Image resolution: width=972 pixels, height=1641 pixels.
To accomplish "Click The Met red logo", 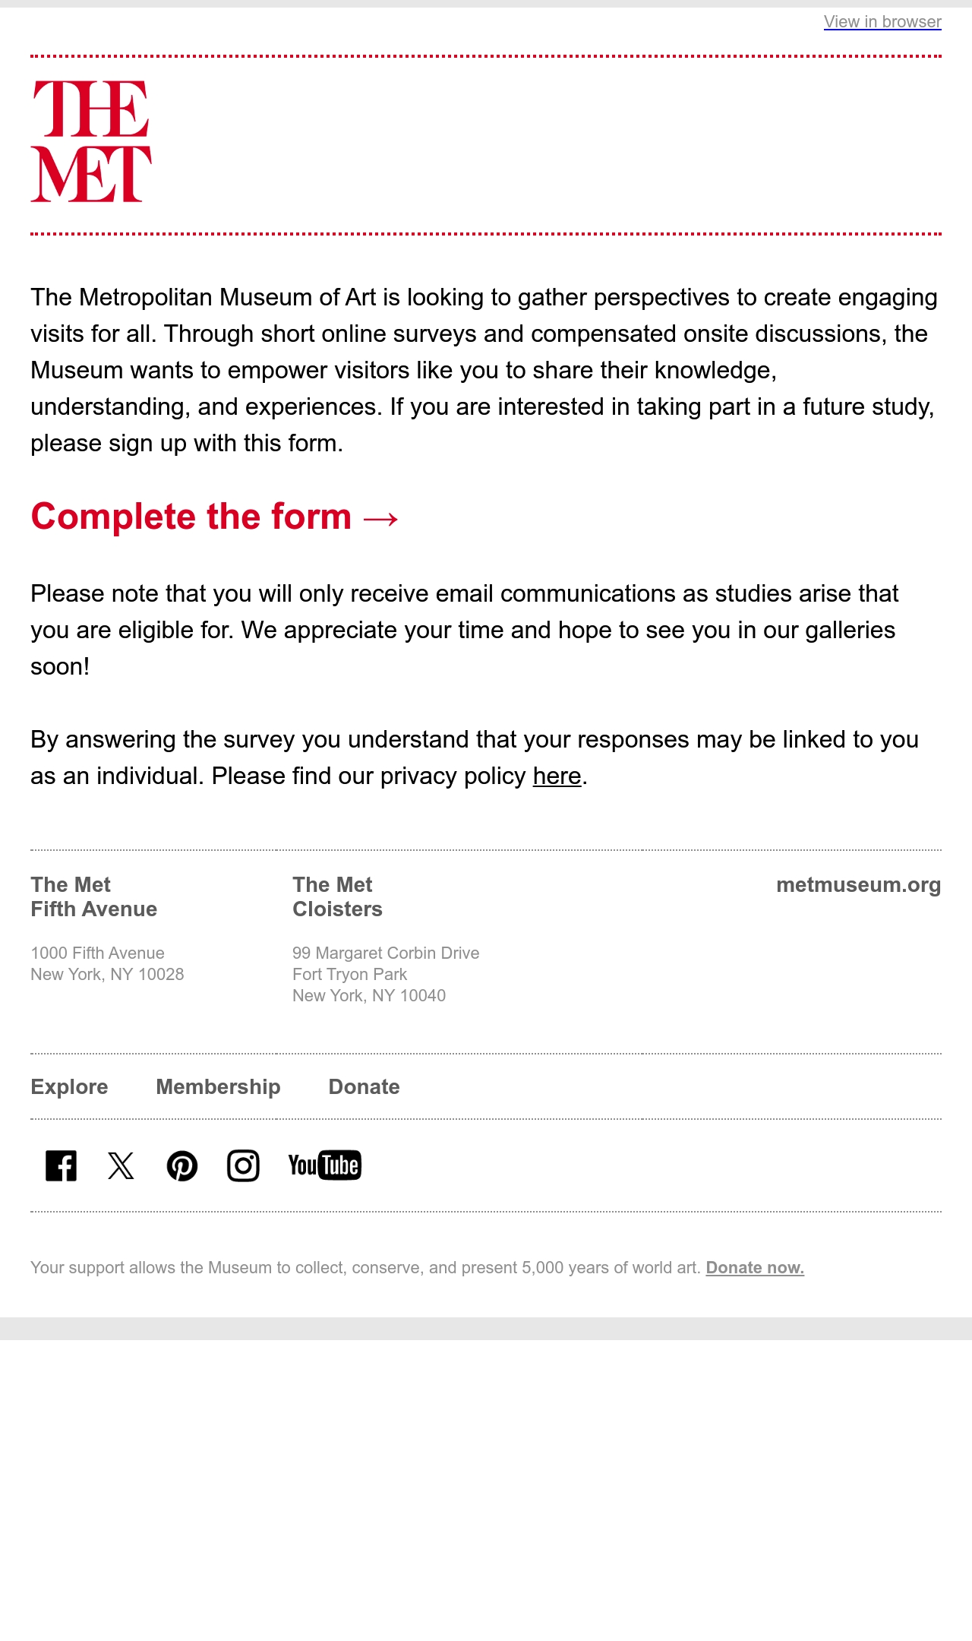I will 91,141.
